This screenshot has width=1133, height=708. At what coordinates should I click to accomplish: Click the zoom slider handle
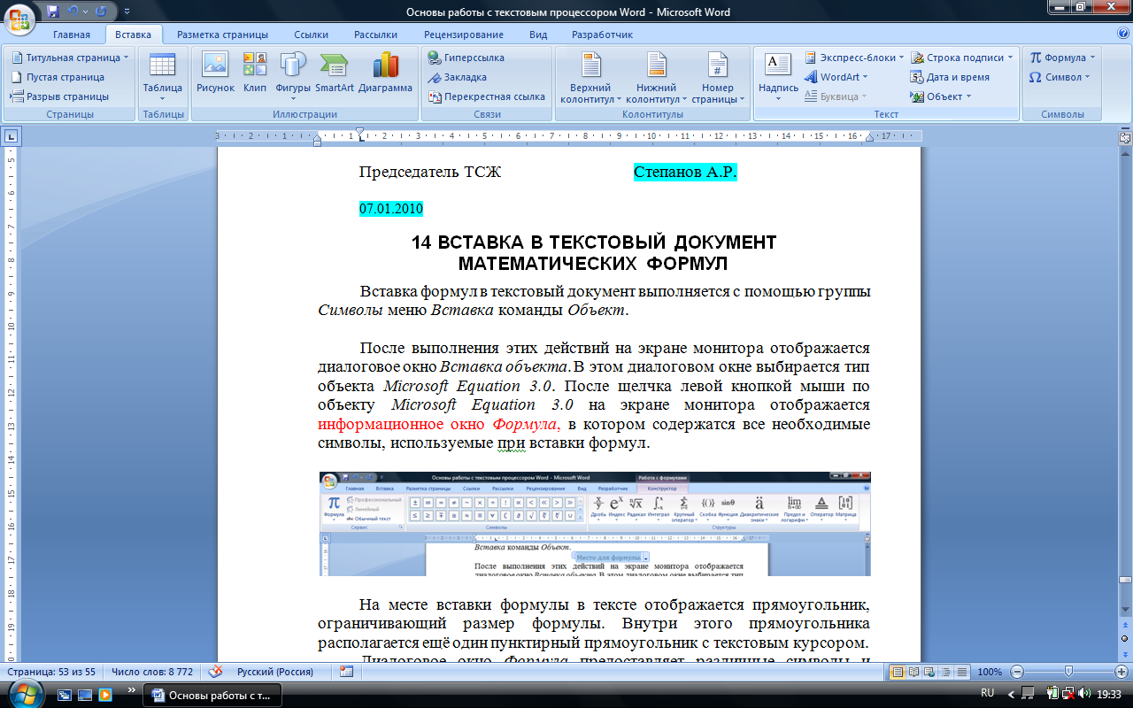[1069, 672]
